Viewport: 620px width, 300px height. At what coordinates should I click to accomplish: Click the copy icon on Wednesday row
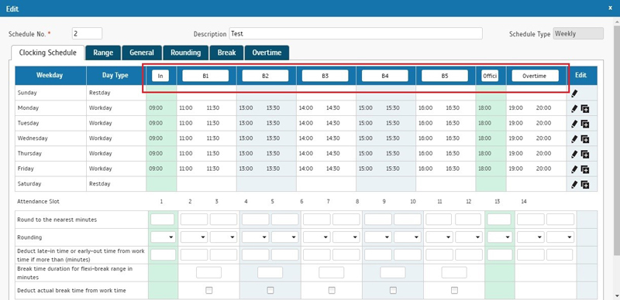[585, 139]
